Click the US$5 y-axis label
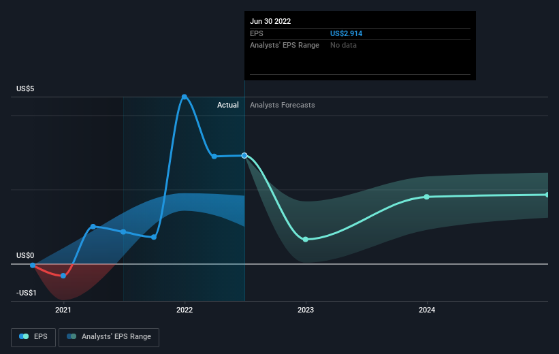The width and height of the screenshot is (559, 354). coord(25,88)
